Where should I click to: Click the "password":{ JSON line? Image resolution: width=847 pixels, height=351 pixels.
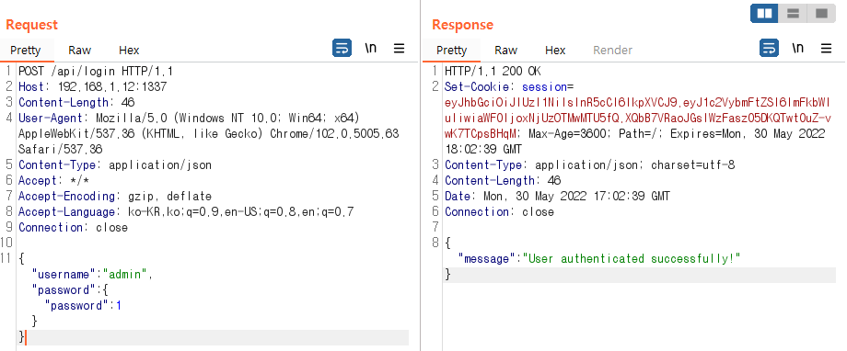tap(70, 290)
